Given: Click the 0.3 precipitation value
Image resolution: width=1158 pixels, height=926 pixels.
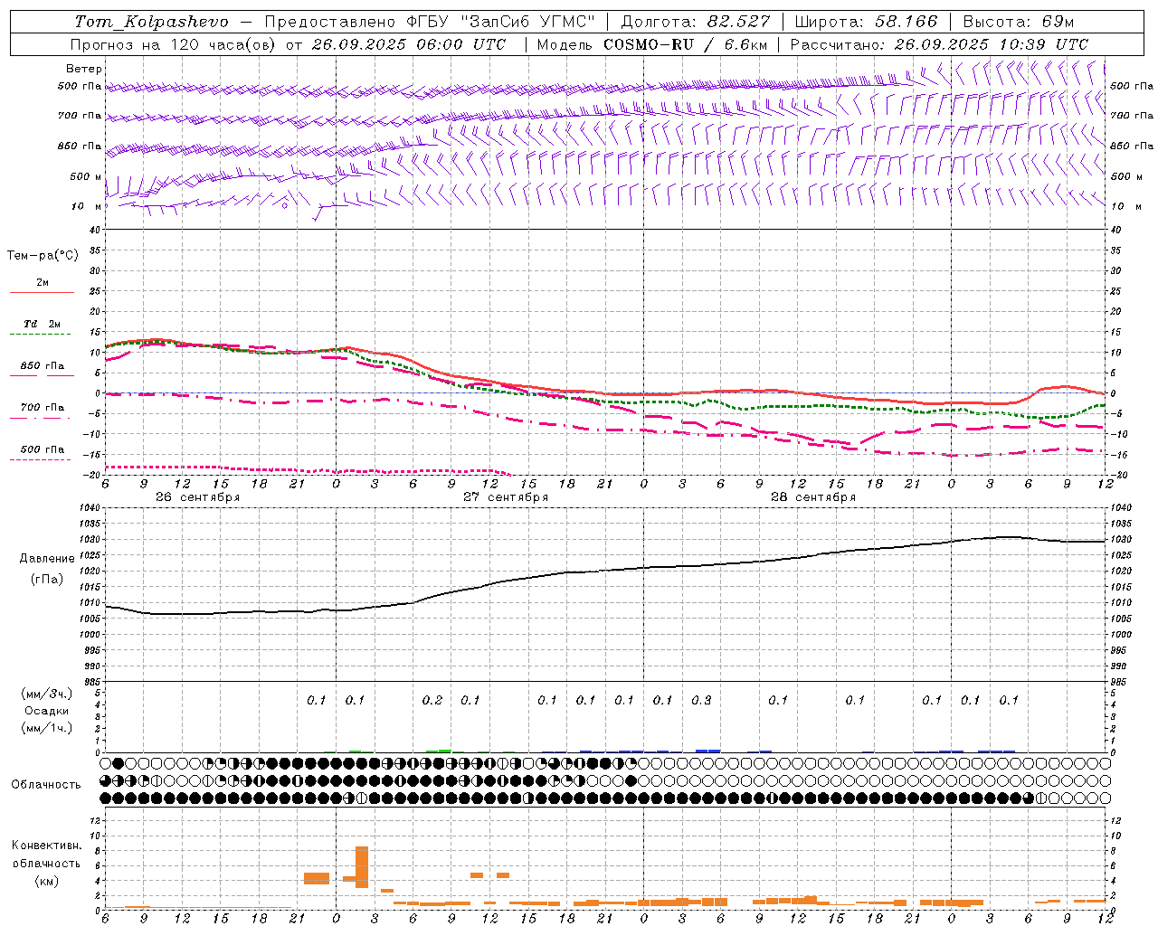Looking at the screenshot, I should pyautogui.click(x=701, y=701).
